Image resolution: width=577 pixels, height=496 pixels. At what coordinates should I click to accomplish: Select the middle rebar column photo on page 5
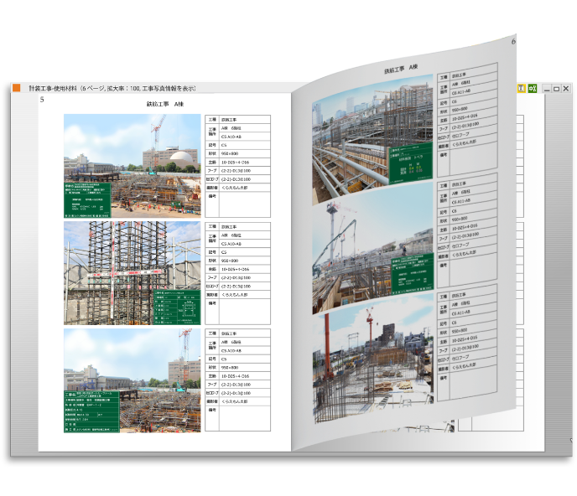pyautogui.click(x=133, y=272)
